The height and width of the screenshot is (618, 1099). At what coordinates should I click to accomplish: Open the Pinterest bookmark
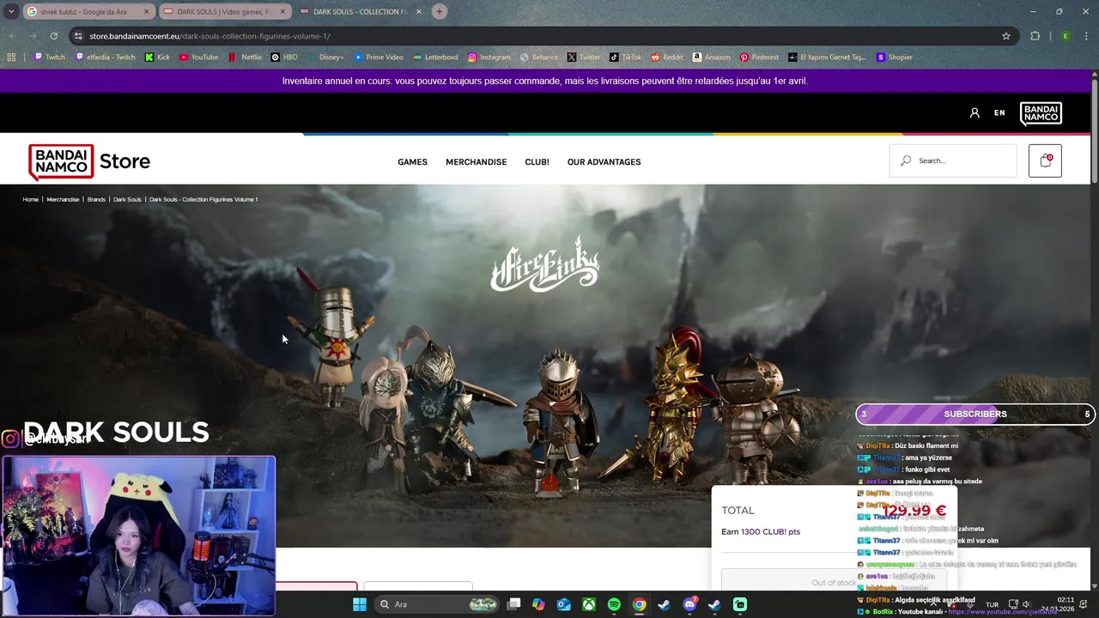coord(759,58)
